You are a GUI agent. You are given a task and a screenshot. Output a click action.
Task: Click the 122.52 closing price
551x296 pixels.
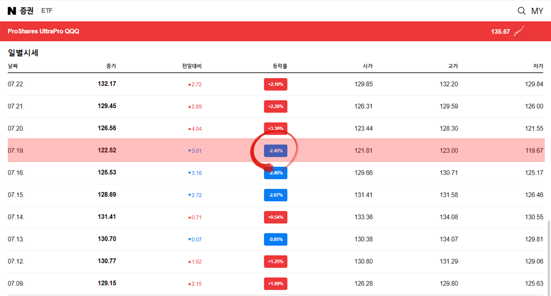pyautogui.click(x=107, y=150)
